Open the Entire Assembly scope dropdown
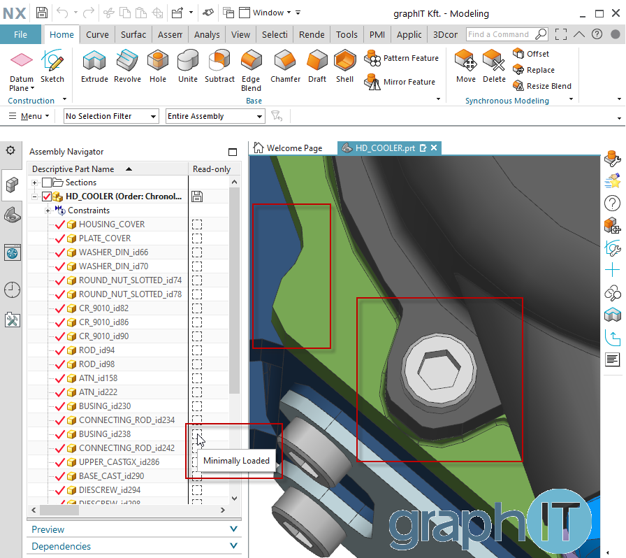 tap(215, 116)
